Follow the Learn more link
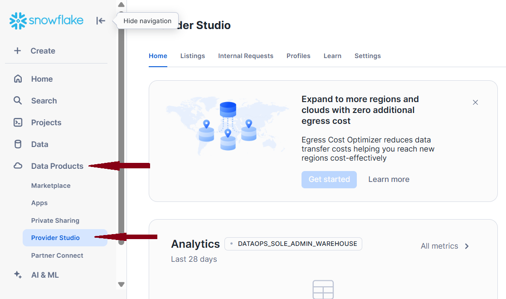 [389, 179]
